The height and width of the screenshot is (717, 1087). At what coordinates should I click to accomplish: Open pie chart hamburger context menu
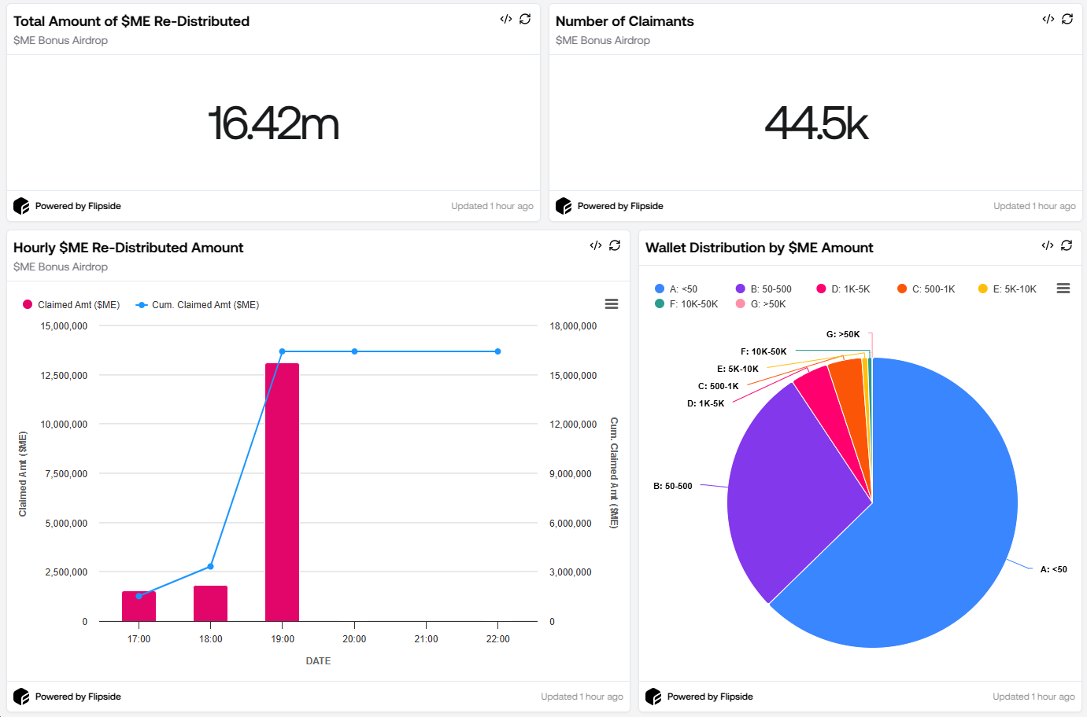pyautogui.click(x=1063, y=289)
